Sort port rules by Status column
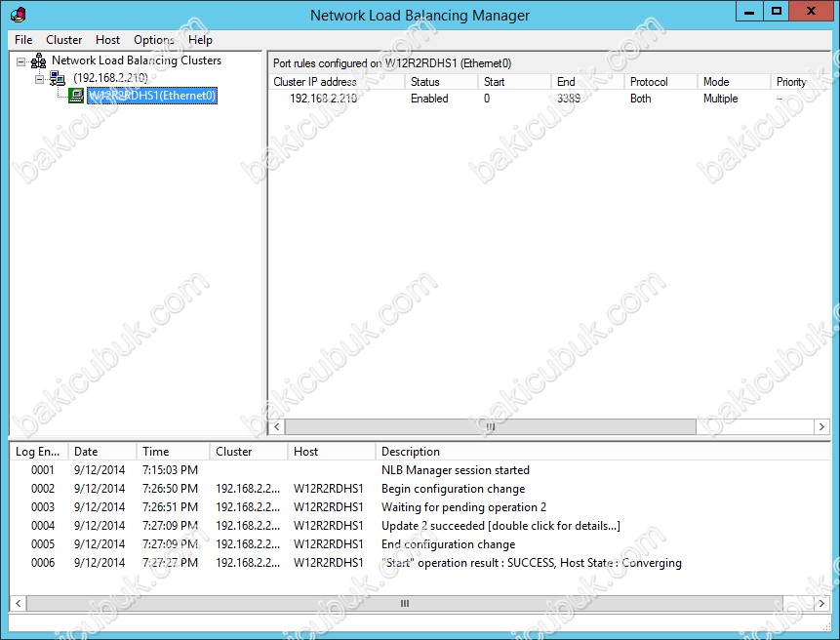The height and width of the screenshot is (640, 840). tap(441, 81)
